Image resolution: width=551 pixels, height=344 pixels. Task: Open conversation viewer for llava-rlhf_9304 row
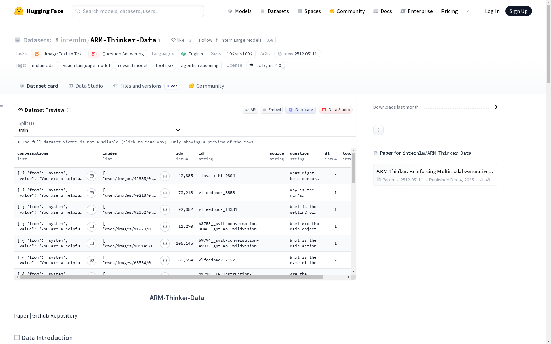point(92,176)
